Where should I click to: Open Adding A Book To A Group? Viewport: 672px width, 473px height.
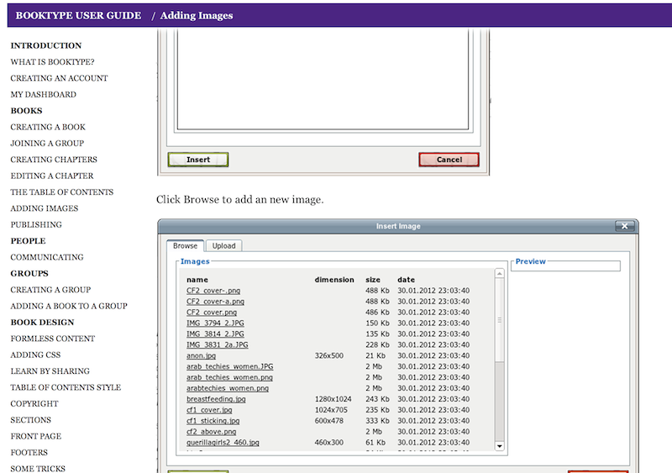pyautogui.click(x=69, y=306)
